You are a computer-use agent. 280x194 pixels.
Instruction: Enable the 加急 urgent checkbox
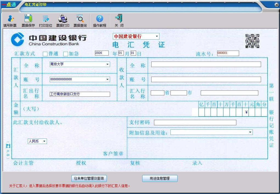coord(66,54)
